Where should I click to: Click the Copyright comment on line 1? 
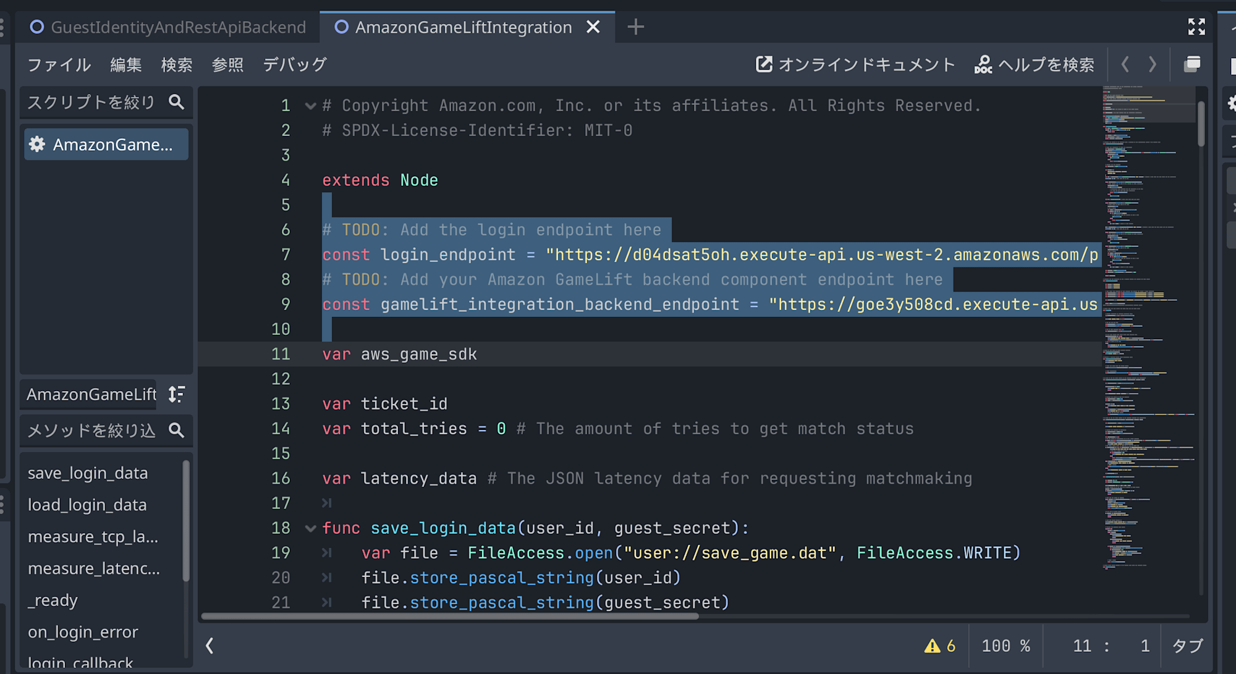tap(651, 106)
